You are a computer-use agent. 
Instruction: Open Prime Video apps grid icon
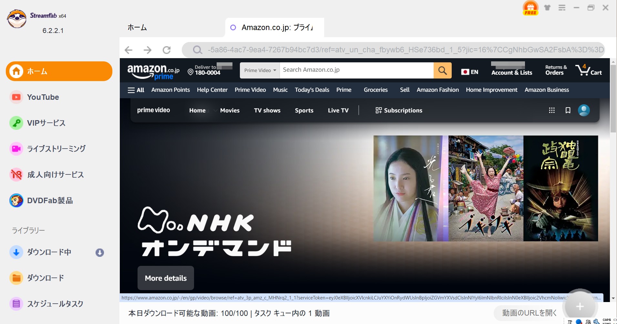point(552,110)
